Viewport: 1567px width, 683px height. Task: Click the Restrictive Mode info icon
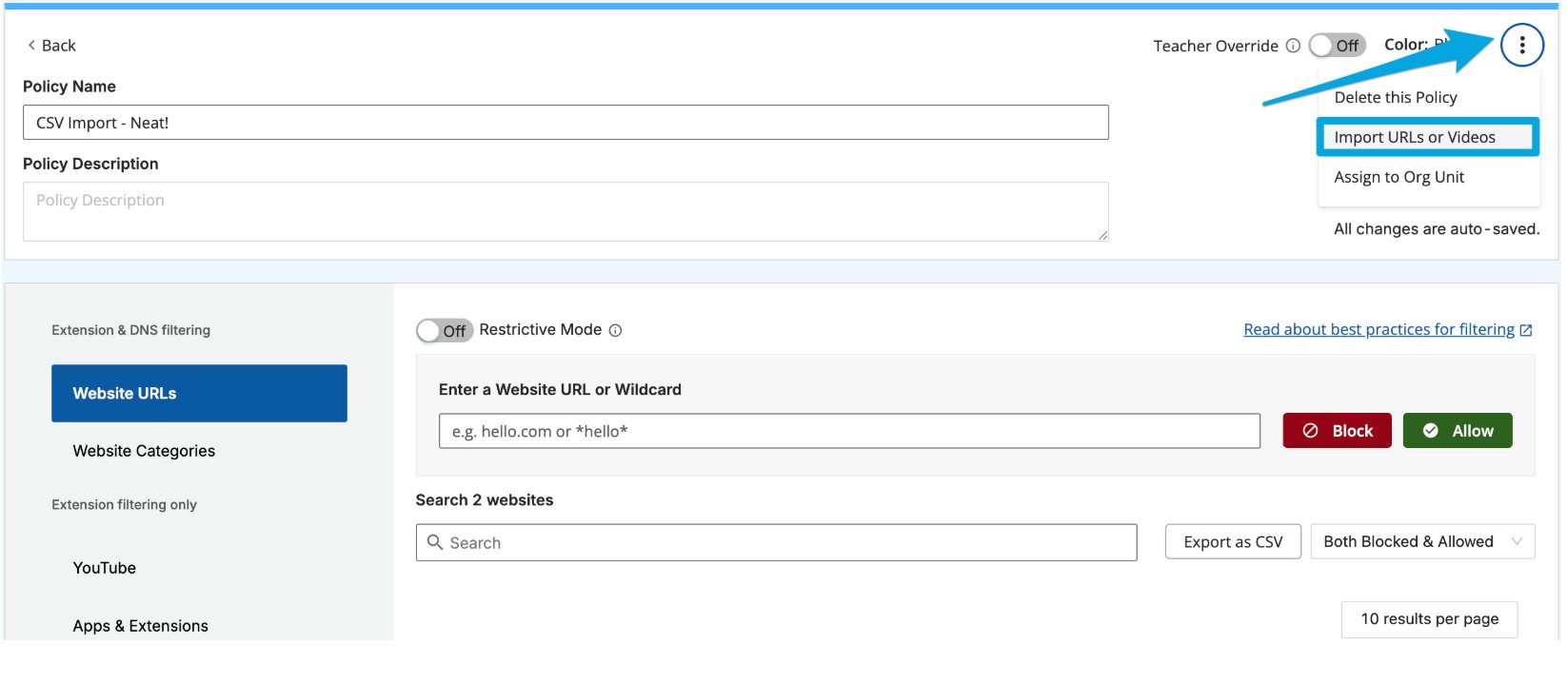pos(615,331)
